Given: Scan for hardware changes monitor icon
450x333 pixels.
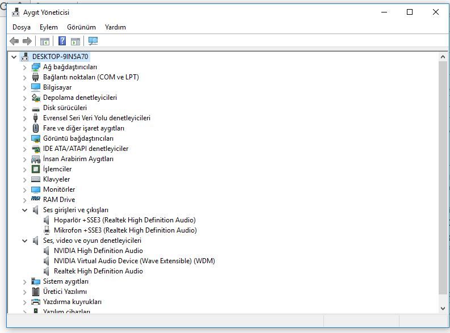Looking at the screenshot, I should point(93,41).
